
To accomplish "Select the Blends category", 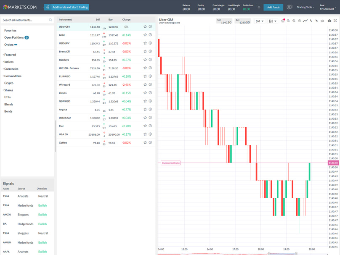I will click(x=8, y=104).
